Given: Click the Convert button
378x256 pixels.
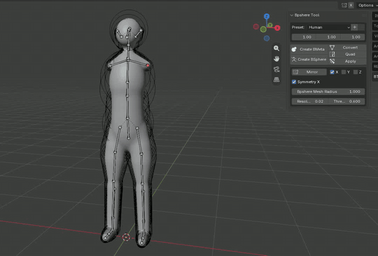Looking at the screenshot, I should point(347,47).
